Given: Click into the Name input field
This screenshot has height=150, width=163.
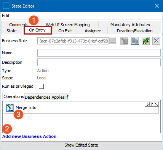Looking at the screenshot, I should point(99,53).
